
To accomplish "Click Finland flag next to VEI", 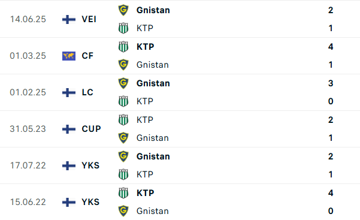I will (x=69, y=19).
